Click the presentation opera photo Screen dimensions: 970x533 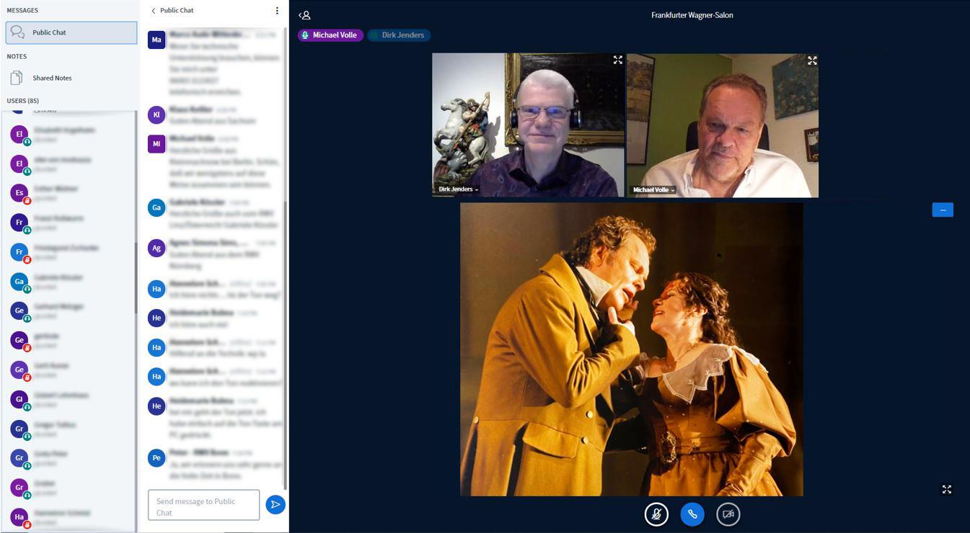pos(632,349)
